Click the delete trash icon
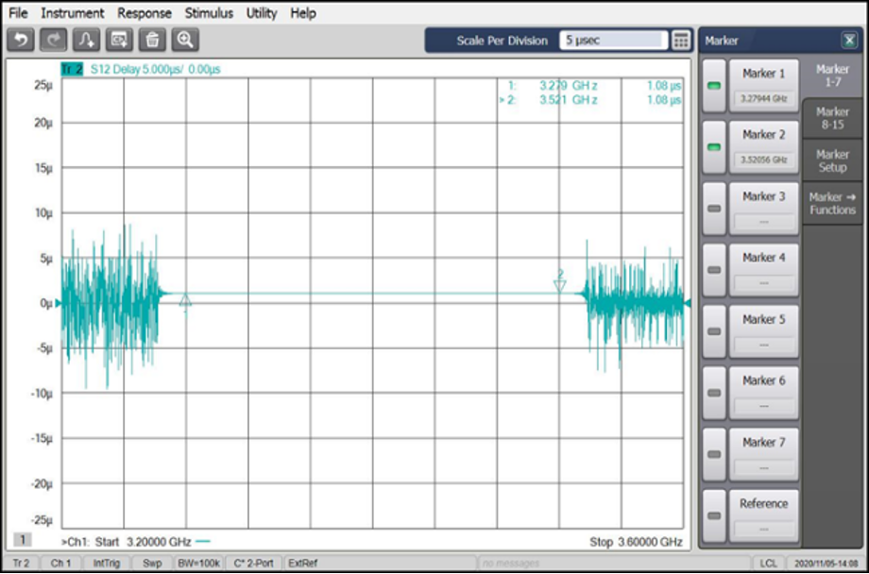This screenshot has height=574, width=869. click(x=152, y=40)
